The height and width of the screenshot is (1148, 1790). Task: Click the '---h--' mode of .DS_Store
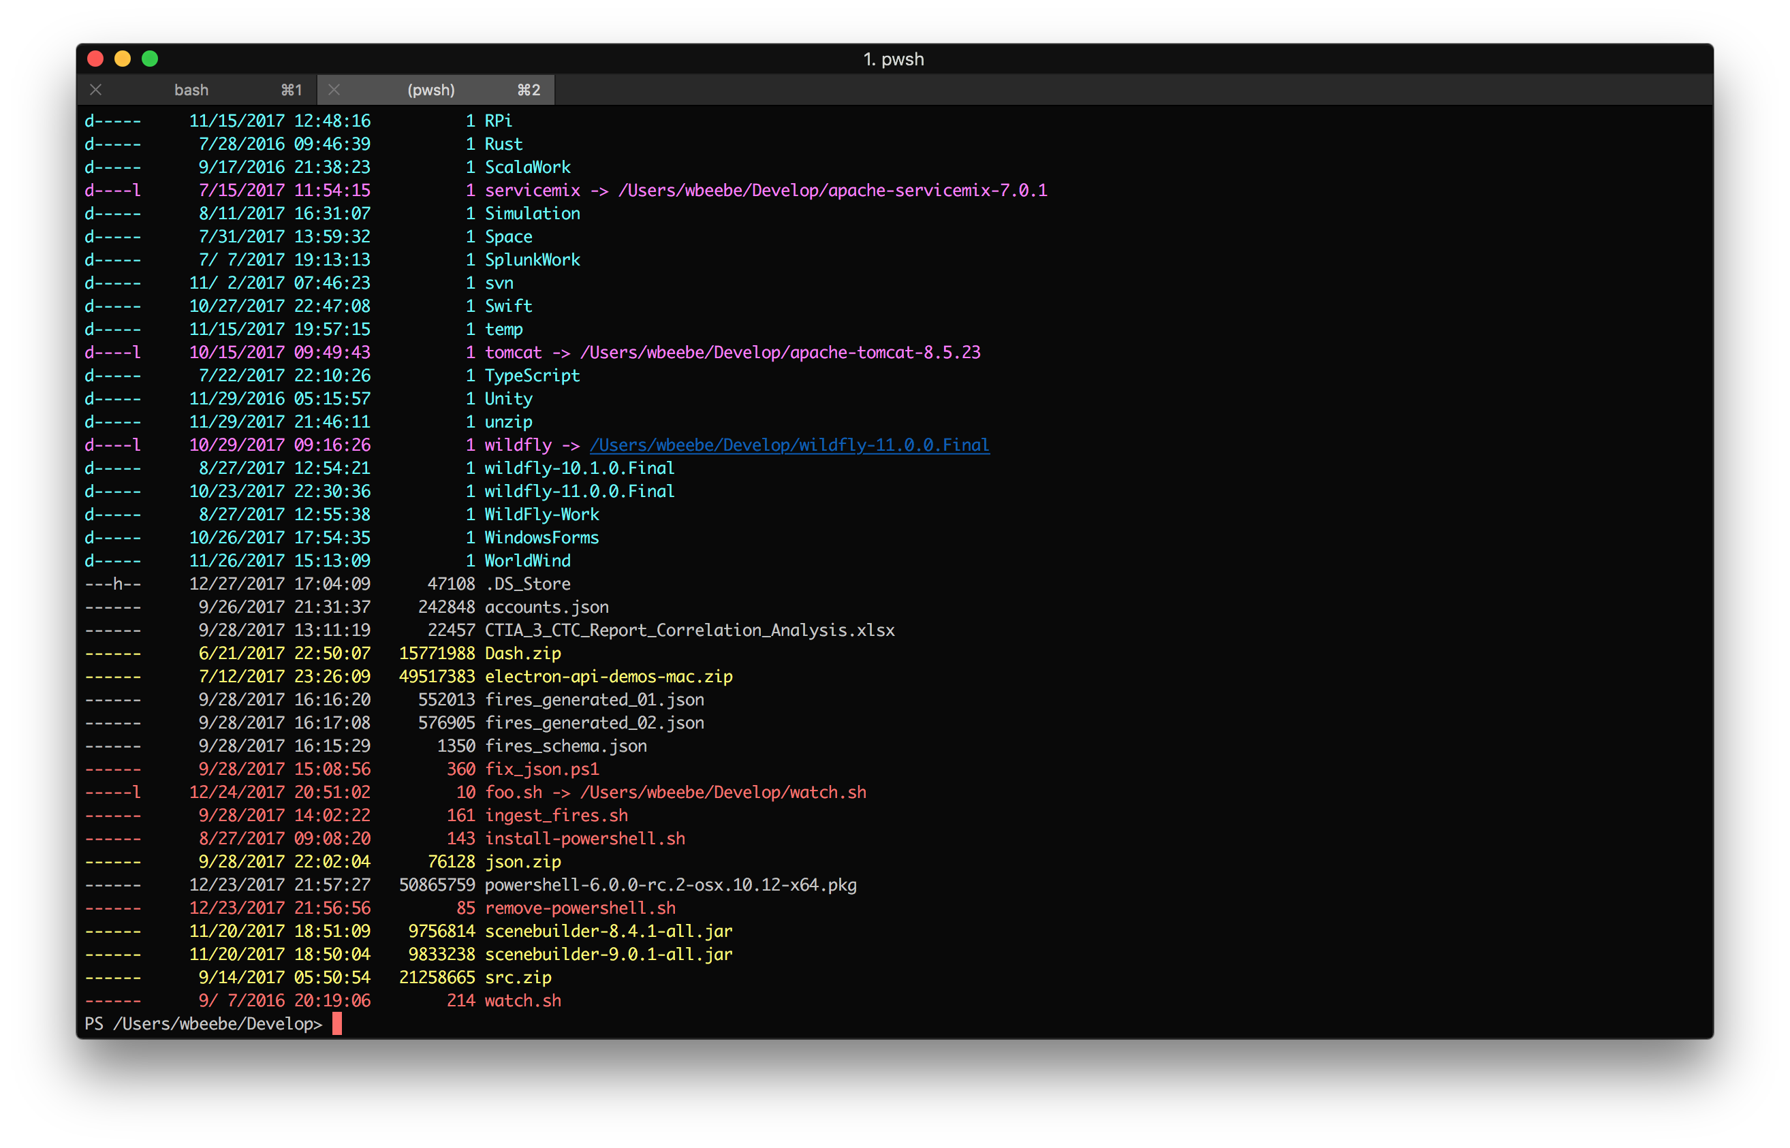(x=112, y=584)
